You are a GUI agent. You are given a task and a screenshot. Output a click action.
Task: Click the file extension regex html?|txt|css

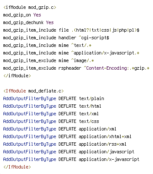(x=106, y=30)
